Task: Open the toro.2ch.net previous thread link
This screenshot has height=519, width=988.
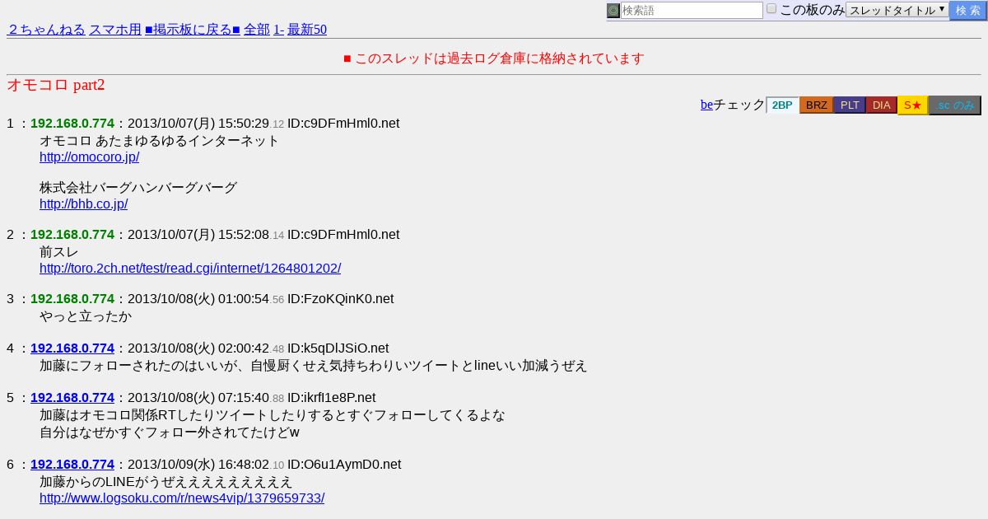Action: (x=190, y=268)
